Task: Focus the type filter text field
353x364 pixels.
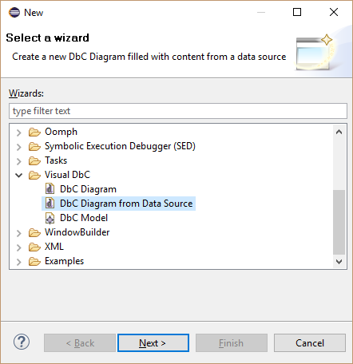Action: tap(178, 111)
